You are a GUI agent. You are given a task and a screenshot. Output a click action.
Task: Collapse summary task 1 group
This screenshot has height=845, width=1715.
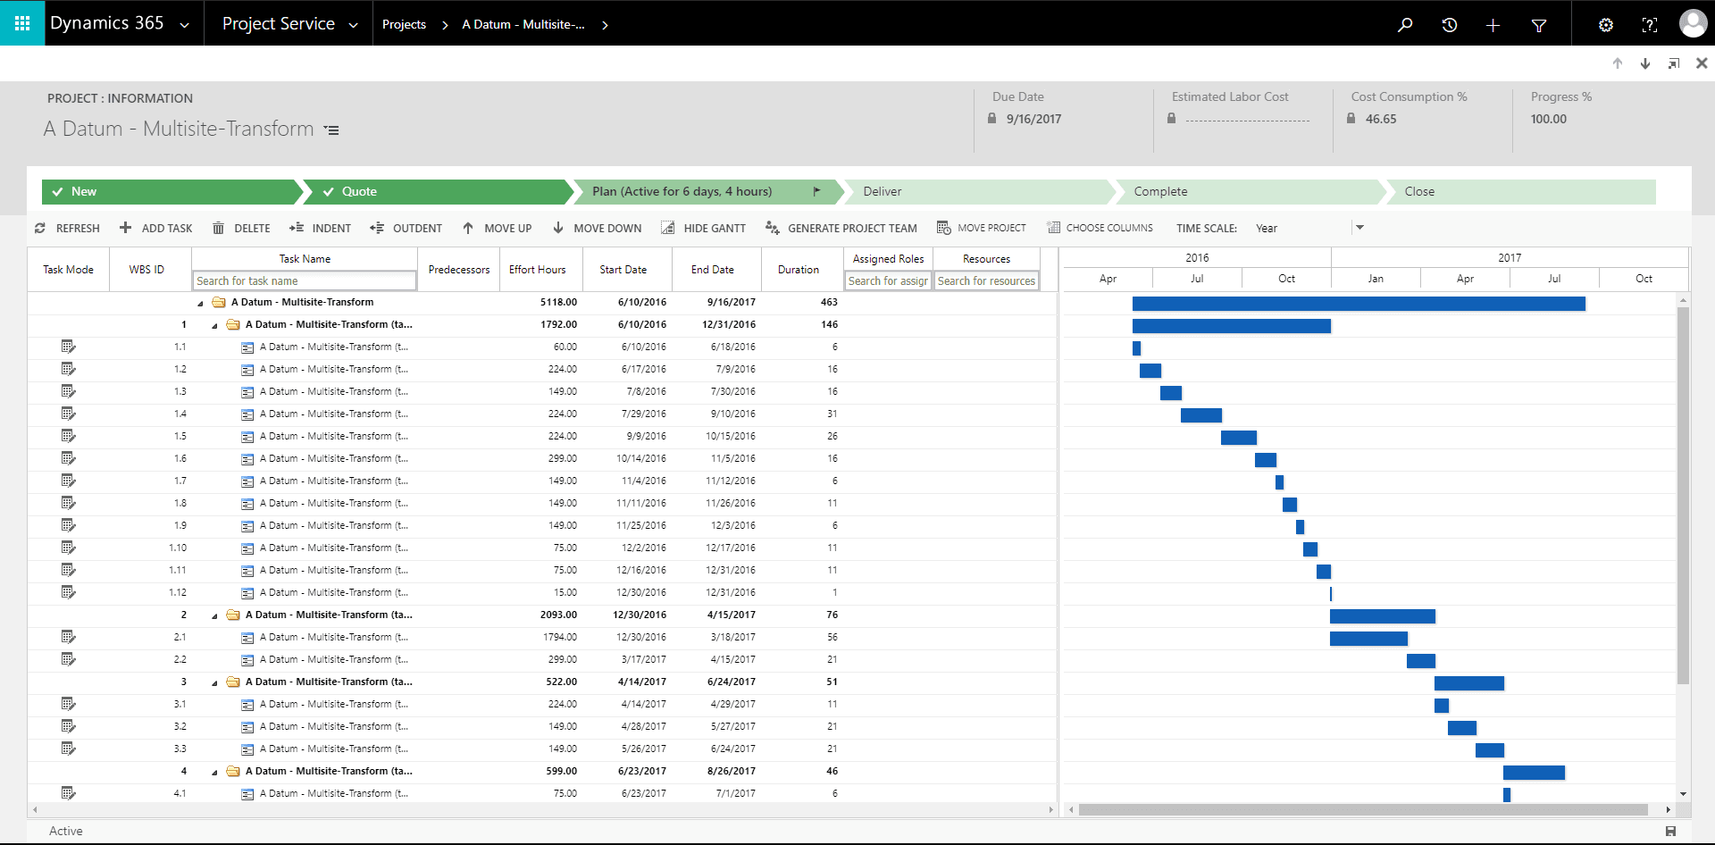coord(214,326)
